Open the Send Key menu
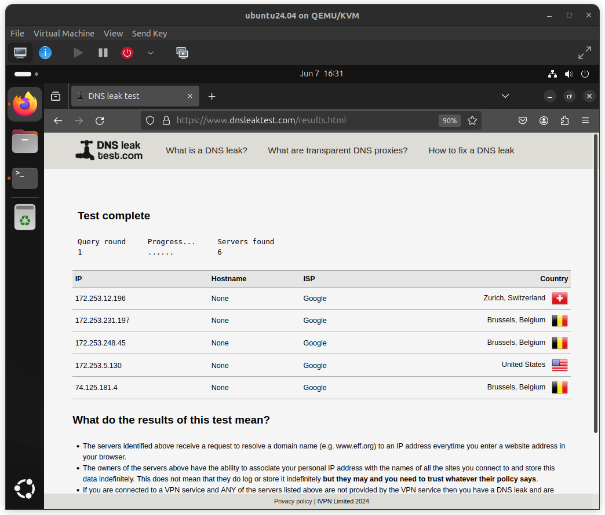 tap(150, 34)
